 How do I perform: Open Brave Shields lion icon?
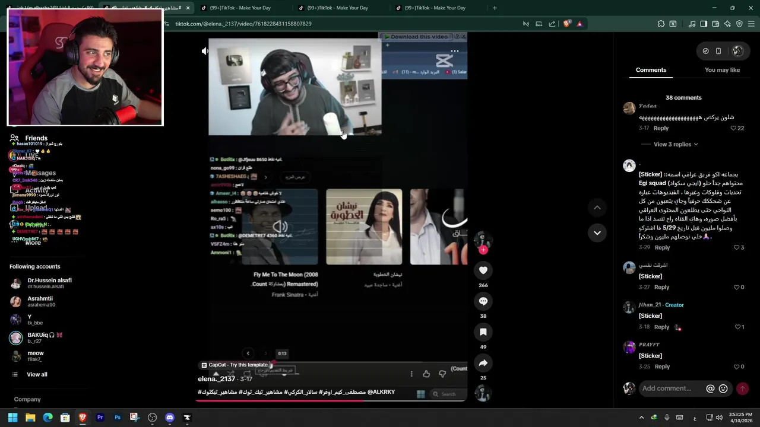tap(567, 24)
